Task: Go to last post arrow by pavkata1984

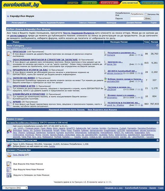Action: coord(142,81)
